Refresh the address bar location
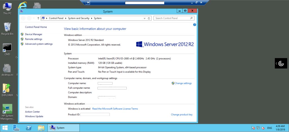 coord(149,18)
